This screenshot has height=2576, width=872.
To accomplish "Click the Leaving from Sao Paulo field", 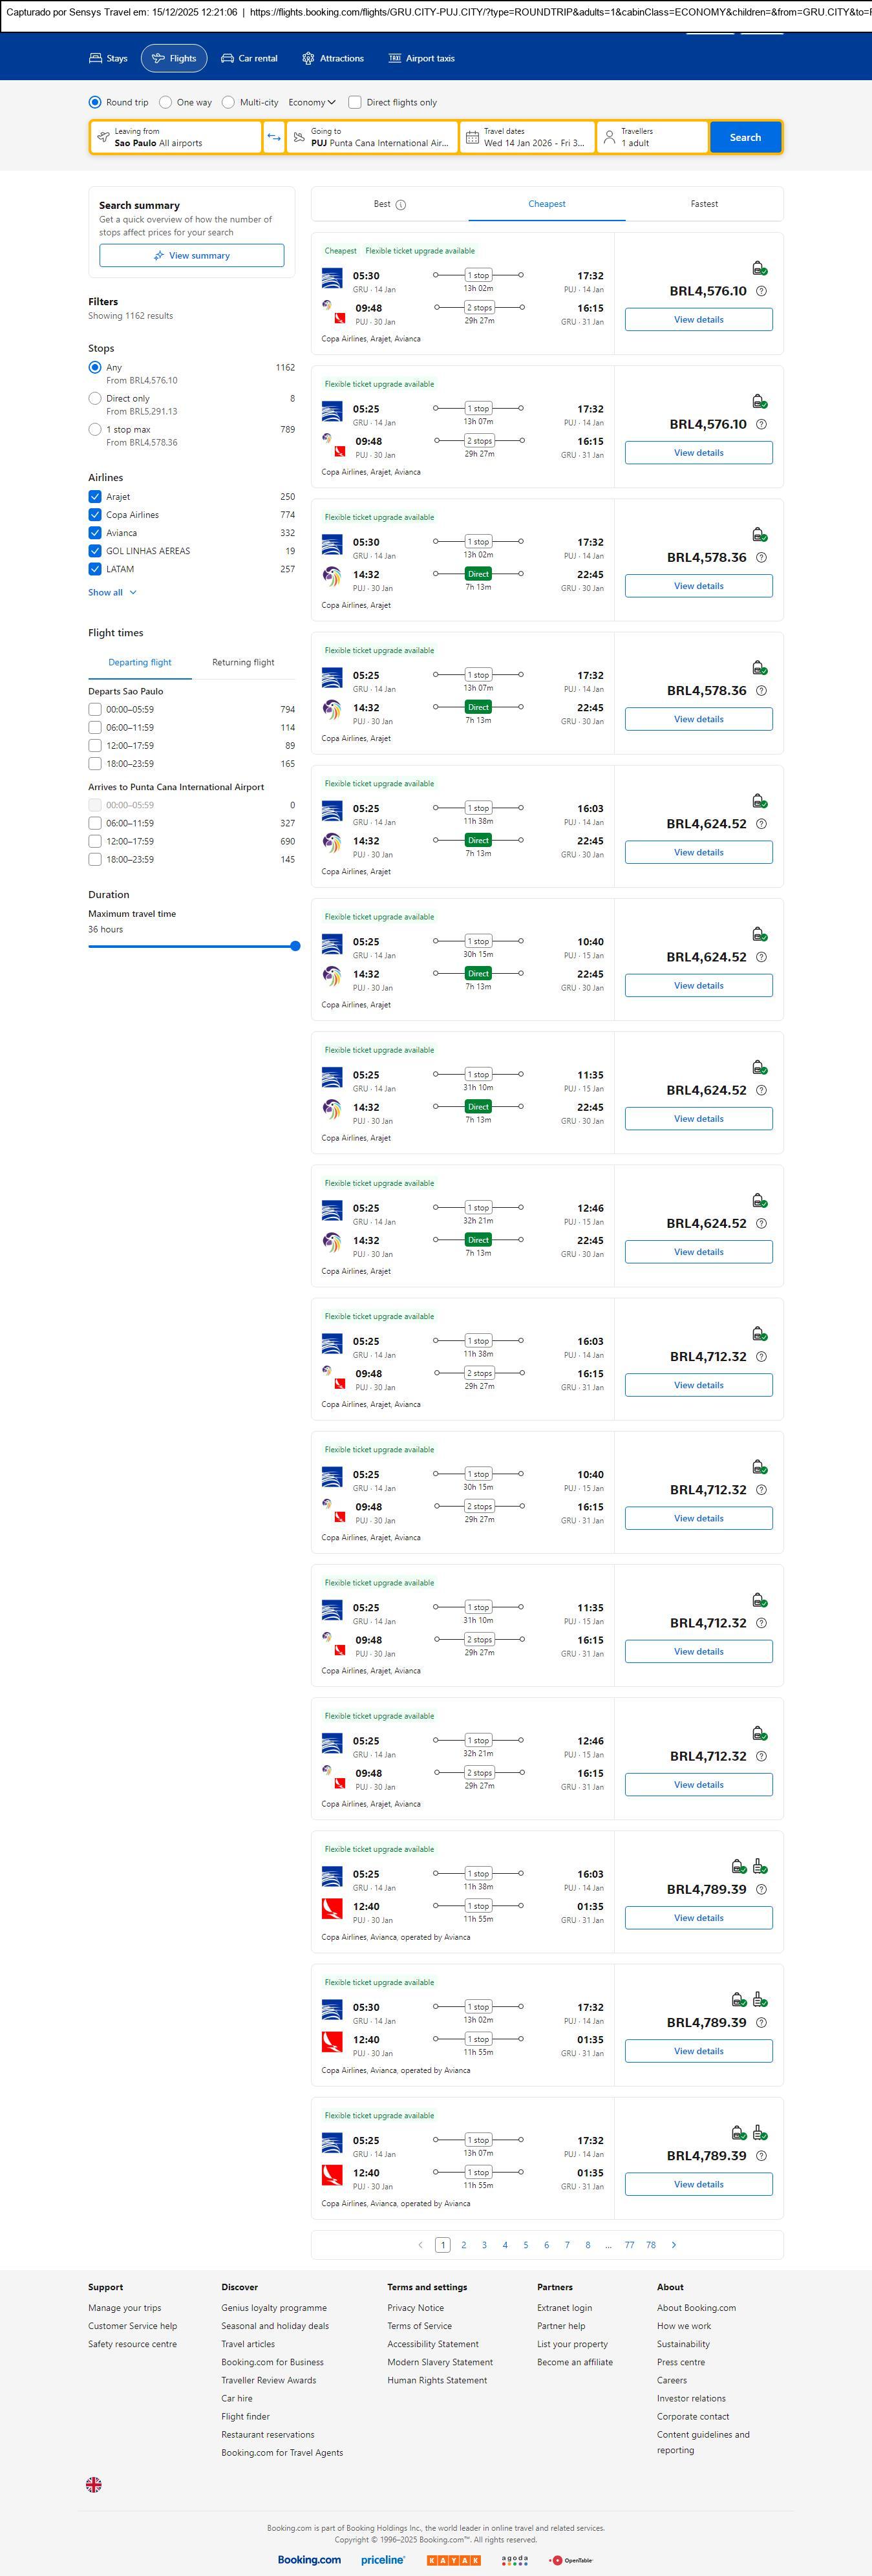I will (176, 137).
